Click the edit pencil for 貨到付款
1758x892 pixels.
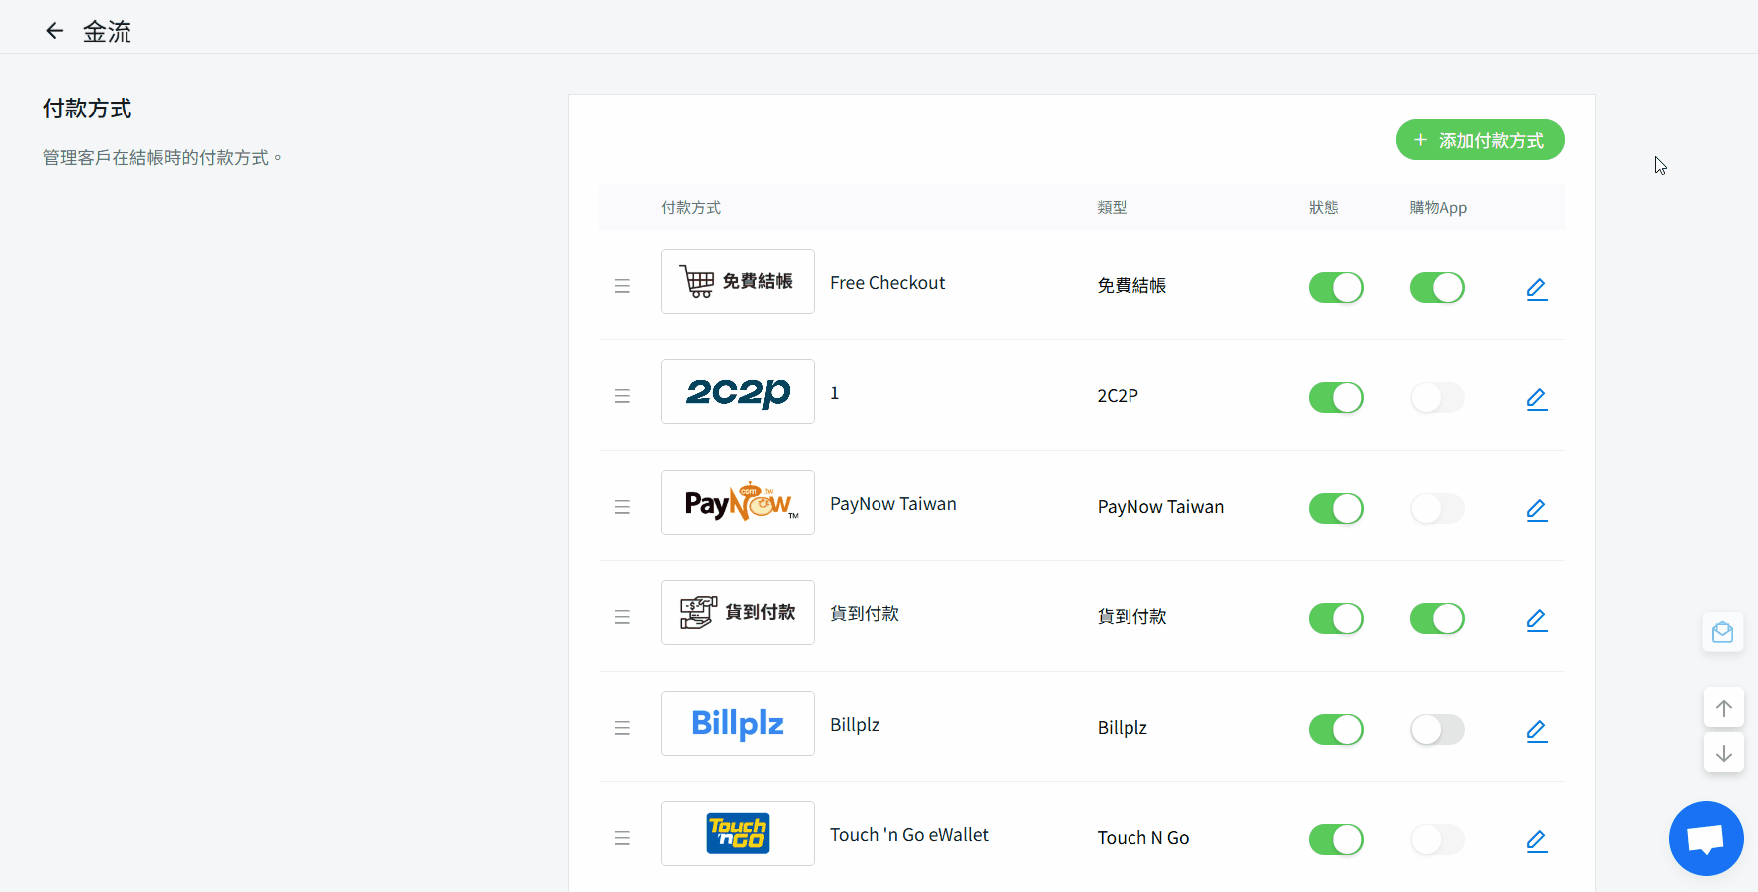(x=1536, y=620)
